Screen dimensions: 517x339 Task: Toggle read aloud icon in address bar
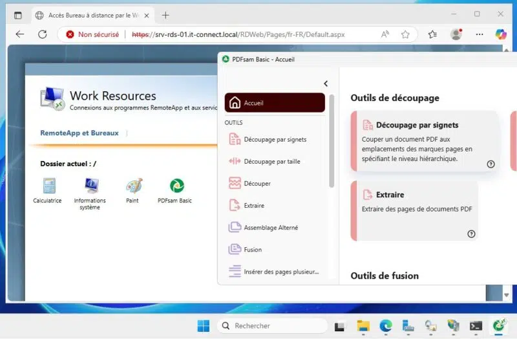pyautogui.click(x=385, y=34)
